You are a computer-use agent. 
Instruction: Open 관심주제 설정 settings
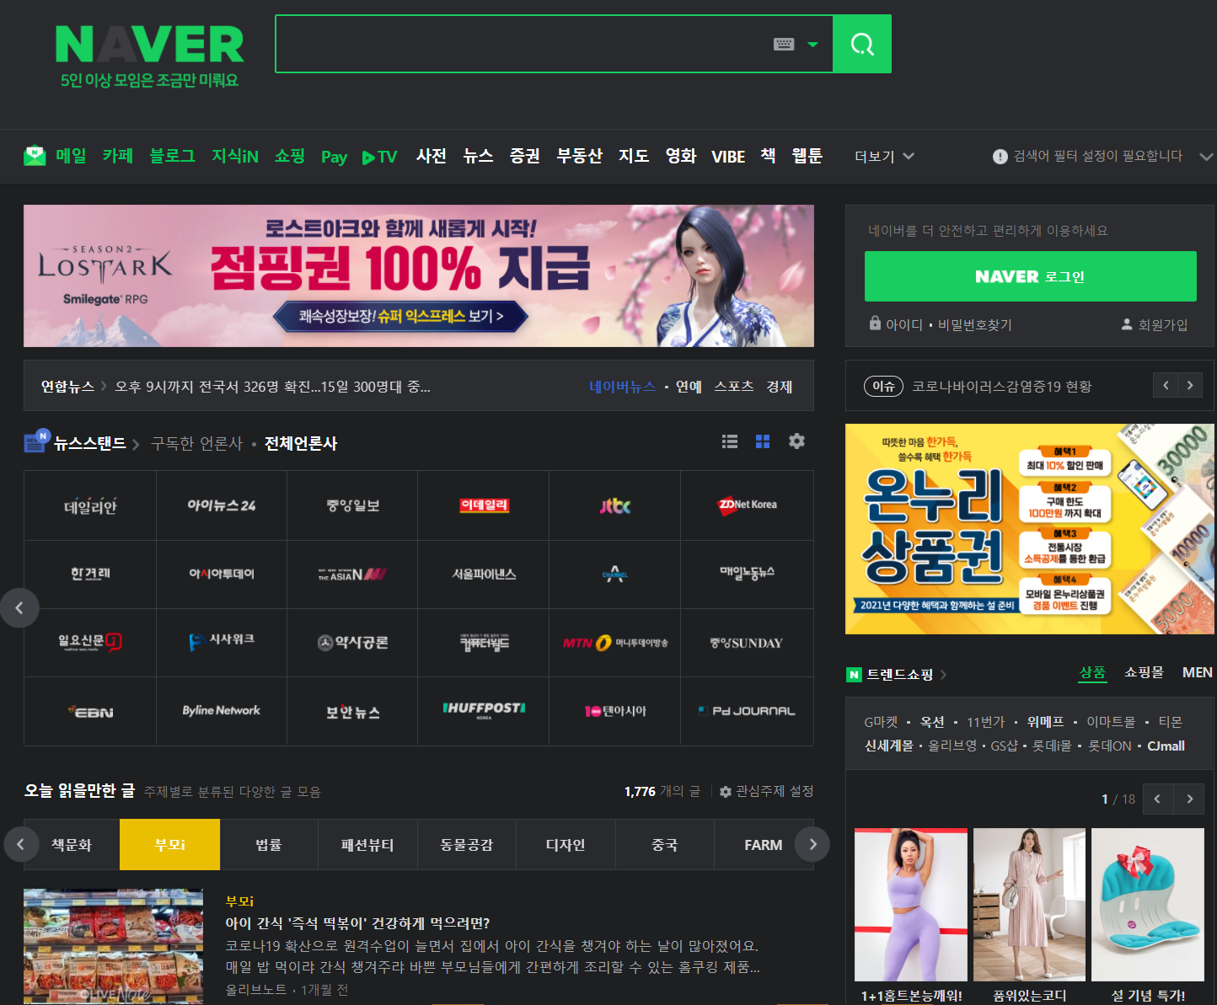coord(767,791)
